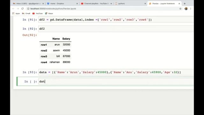The width and height of the screenshot is (204, 115).
Task: Open the Apps bookmarks shortcut
Action: pos(16,13)
